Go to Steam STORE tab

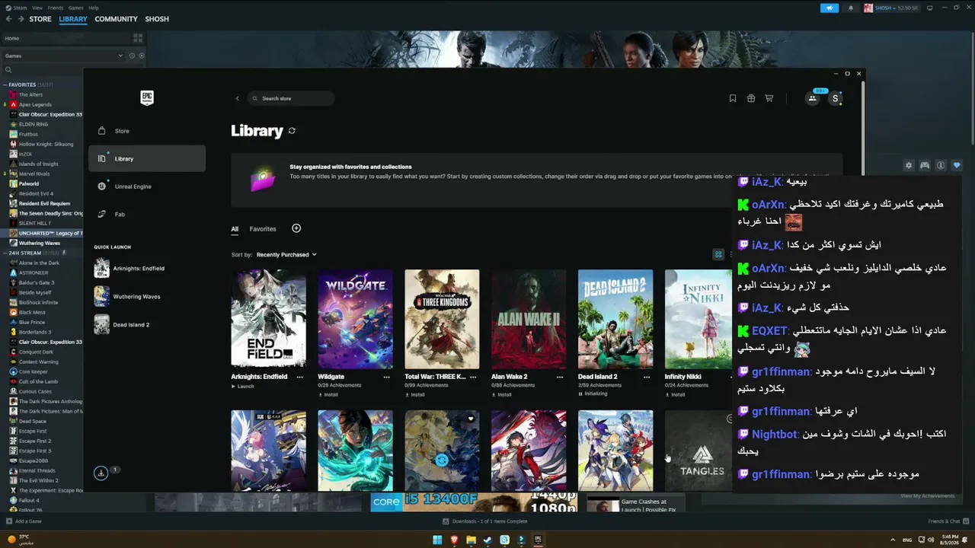tap(40, 19)
